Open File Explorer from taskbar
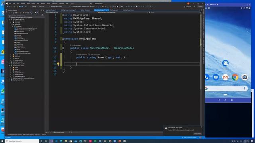 [66, 141]
